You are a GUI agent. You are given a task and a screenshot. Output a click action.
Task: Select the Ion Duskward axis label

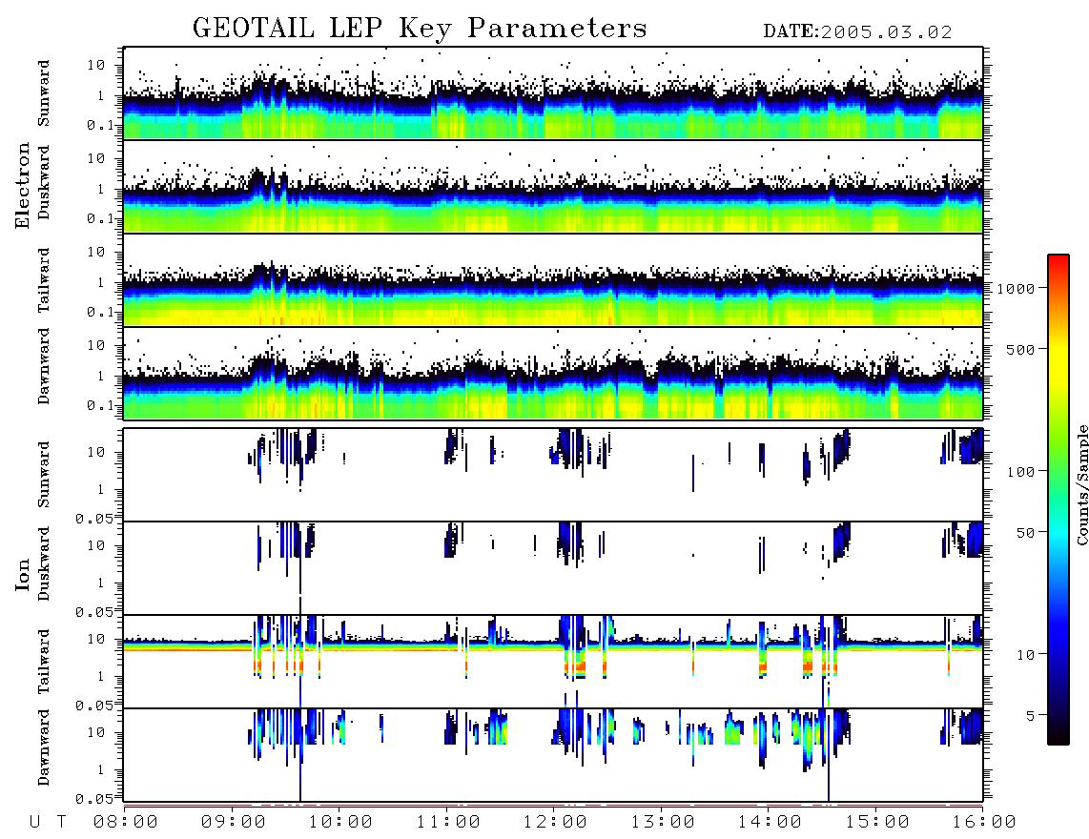point(44,563)
